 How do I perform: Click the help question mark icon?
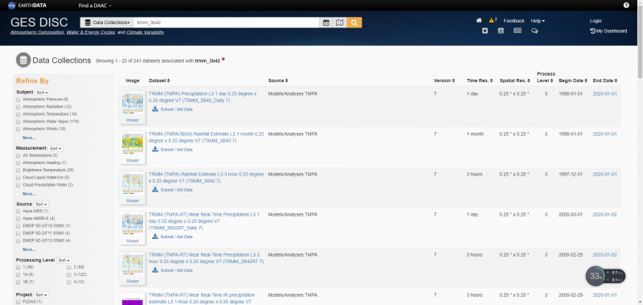(x=626, y=6)
